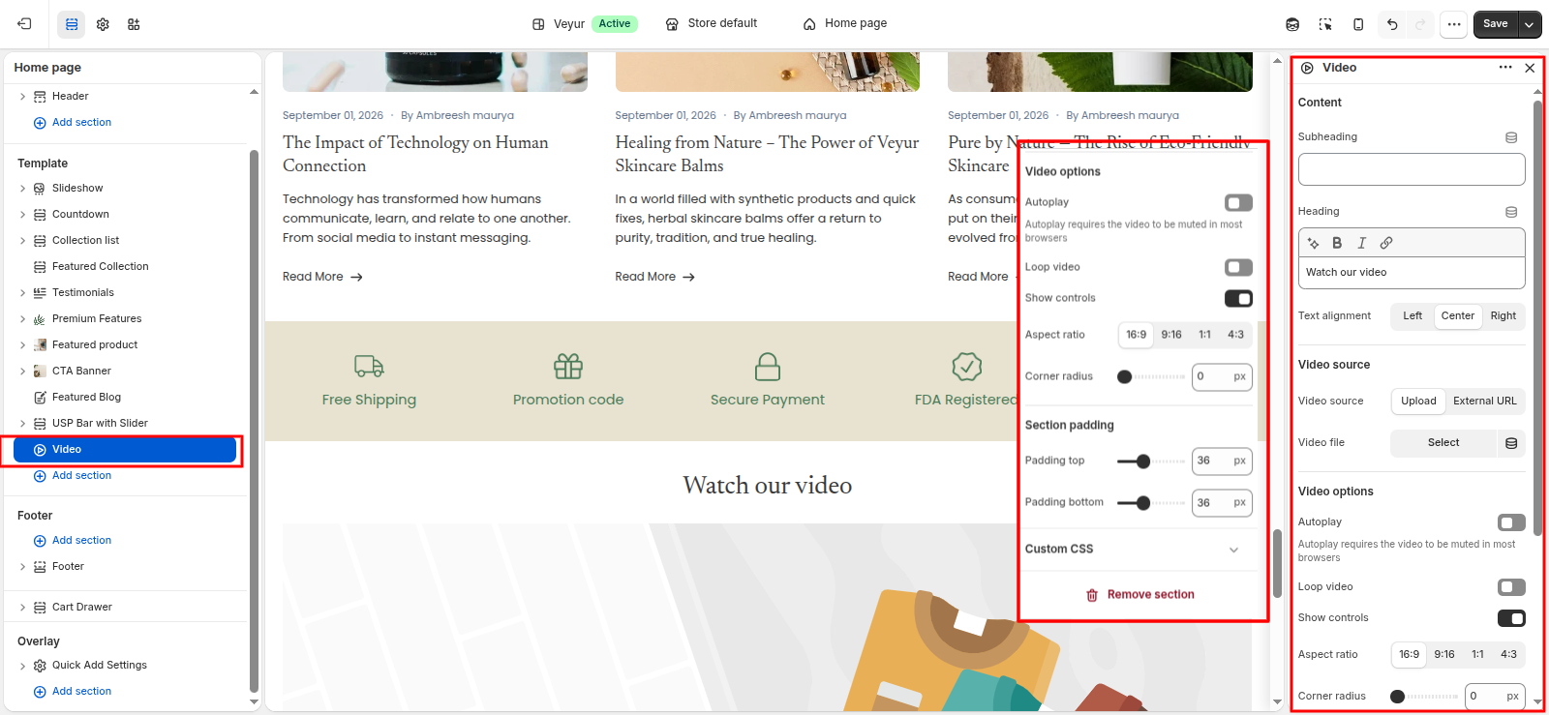Choose Center text alignment
Image resolution: width=1549 pixels, height=715 pixels.
(x=1458, y=316)
